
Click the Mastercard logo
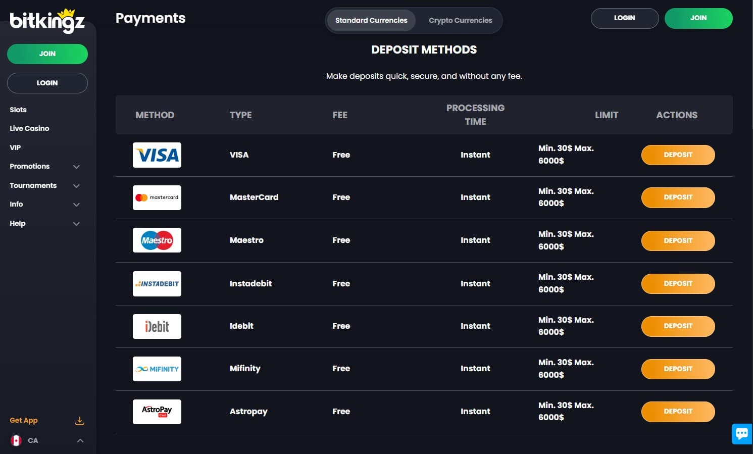pyautogui.click(x=157, y=197)
